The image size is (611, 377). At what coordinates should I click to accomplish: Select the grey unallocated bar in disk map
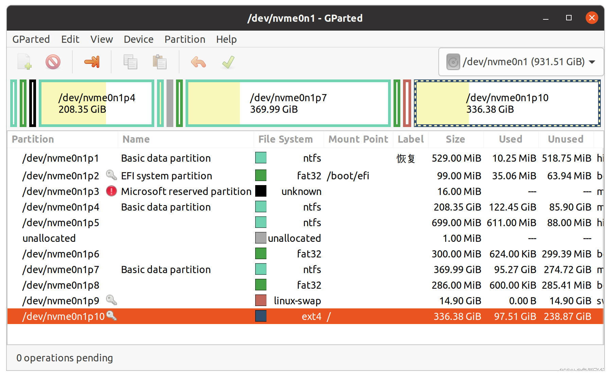170,103
